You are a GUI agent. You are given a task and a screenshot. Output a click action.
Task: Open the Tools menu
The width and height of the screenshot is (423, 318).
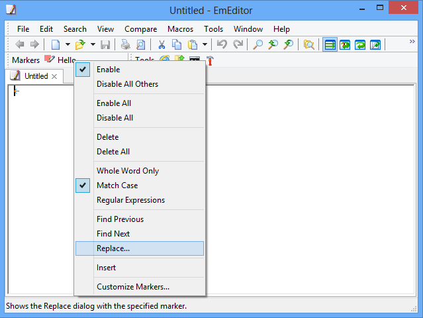213,29
